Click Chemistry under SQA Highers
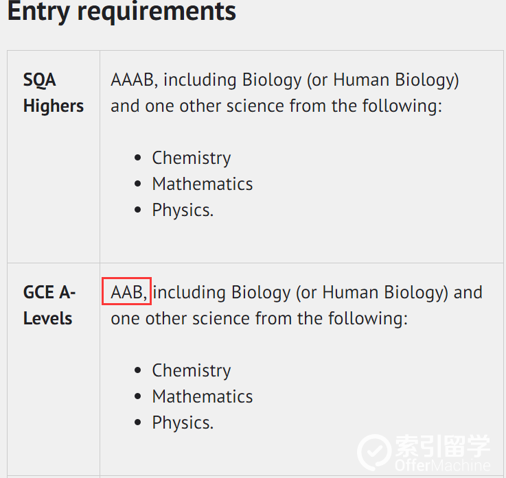The height and width of the screenshot is (478, 506). [192, 158]
